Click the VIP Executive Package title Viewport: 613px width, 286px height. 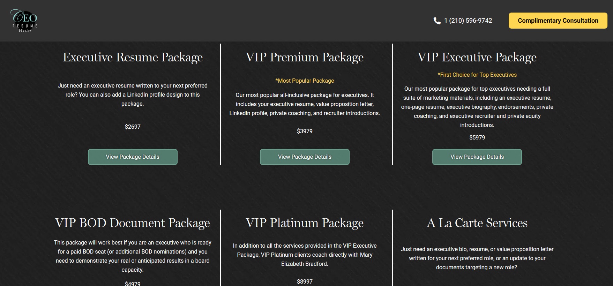tap(477, 57)
